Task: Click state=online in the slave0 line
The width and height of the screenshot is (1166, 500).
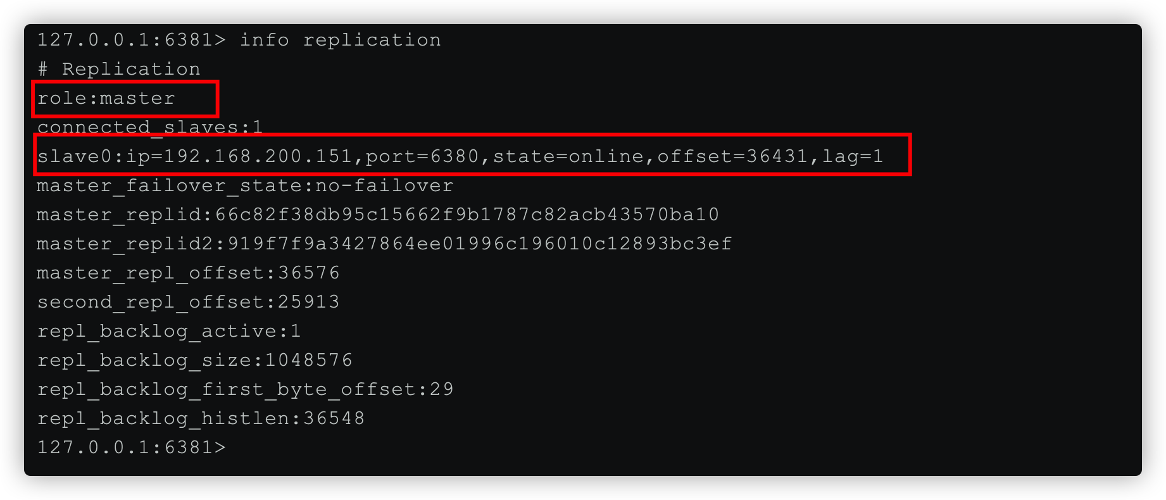Action: 568,156
